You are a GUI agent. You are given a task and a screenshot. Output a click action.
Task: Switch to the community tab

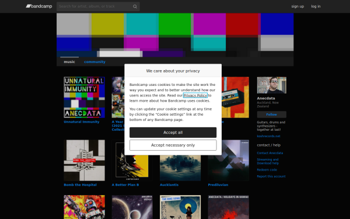[x=94, y=62]
